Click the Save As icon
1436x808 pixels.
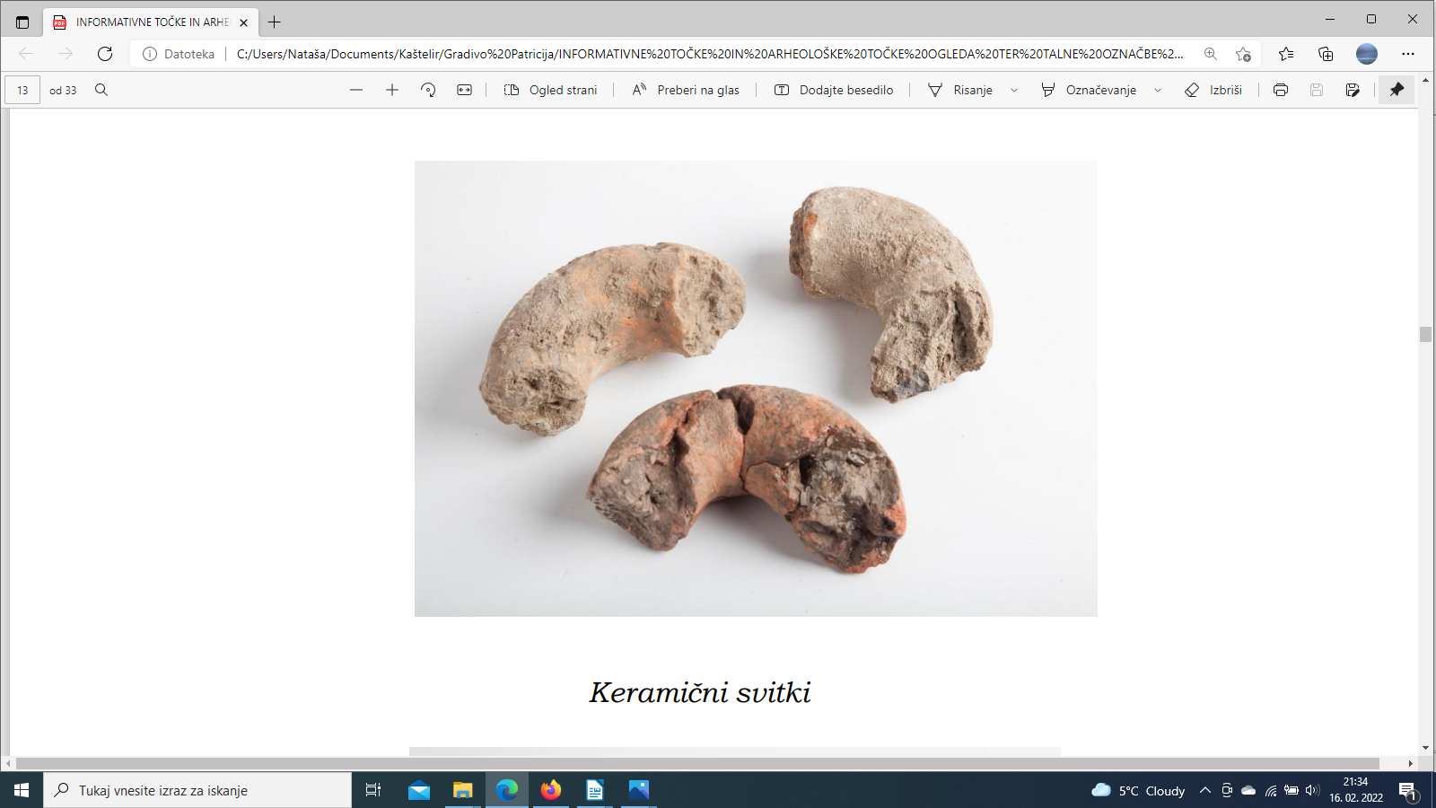(1353, 90)
